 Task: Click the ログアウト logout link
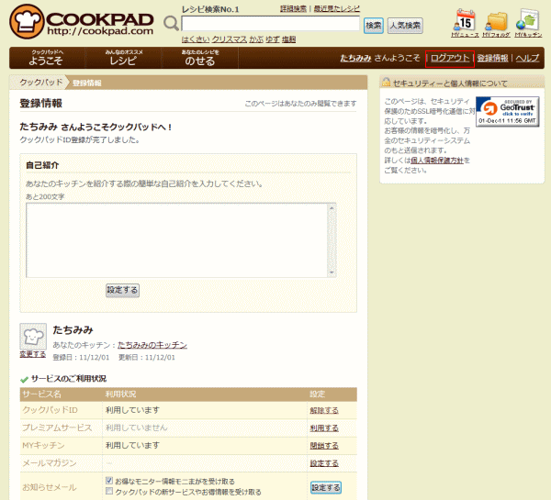[450, 58]
